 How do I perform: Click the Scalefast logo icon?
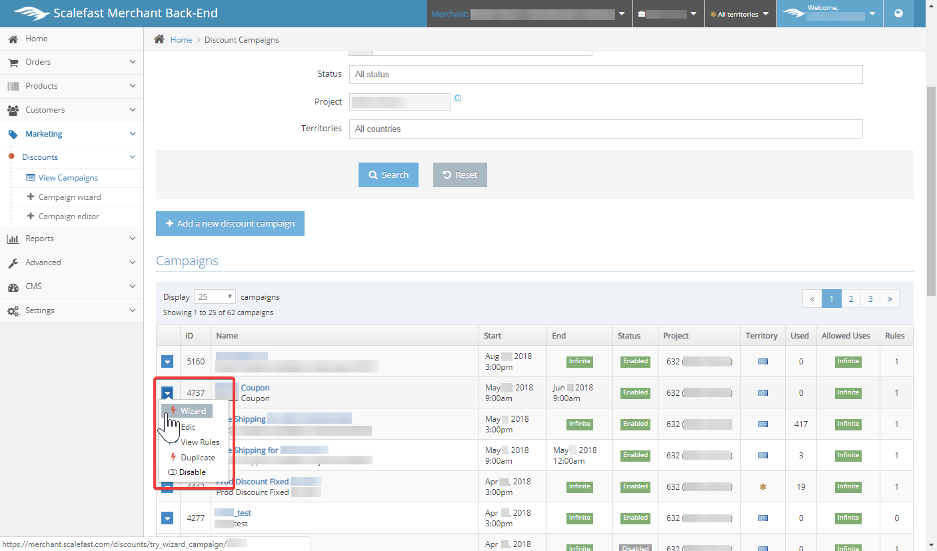pos(31,13)
